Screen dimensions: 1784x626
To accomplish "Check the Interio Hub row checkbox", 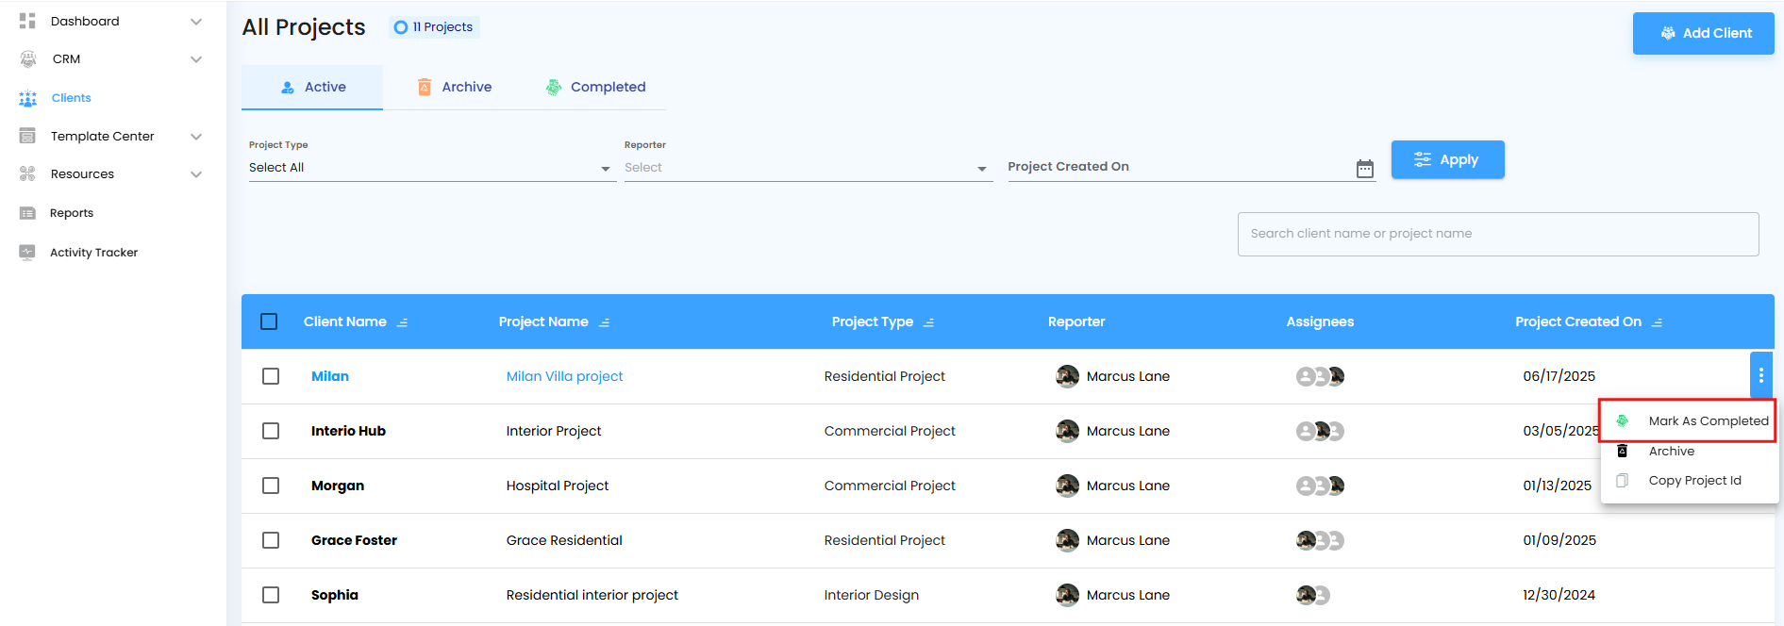I will (x=271, y=431).
